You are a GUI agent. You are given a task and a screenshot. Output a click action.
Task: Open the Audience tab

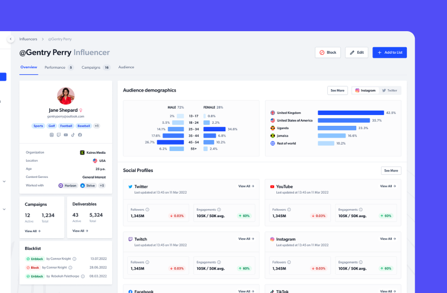126,67
